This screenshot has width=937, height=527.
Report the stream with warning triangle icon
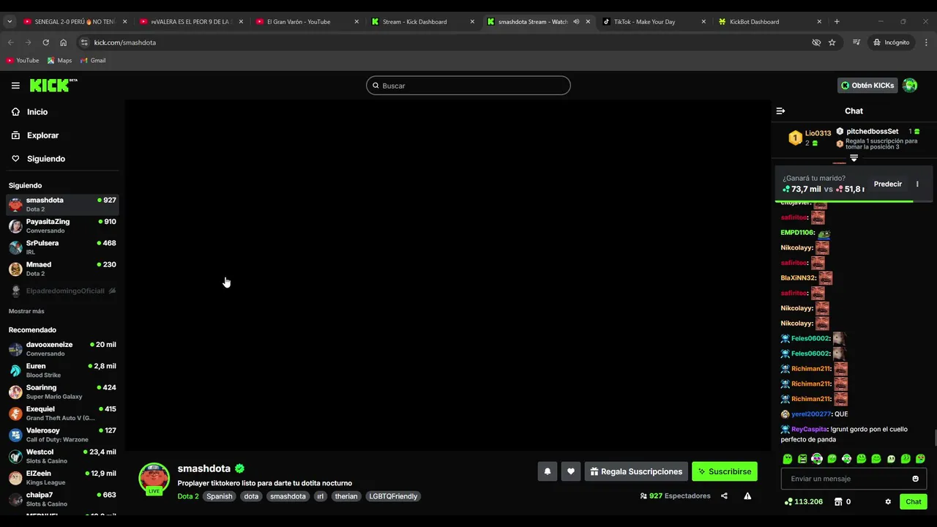click(x=747, y=496)
